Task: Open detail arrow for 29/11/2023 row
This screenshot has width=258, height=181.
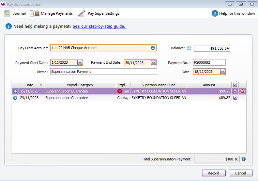Action: (x=15, y=98)
